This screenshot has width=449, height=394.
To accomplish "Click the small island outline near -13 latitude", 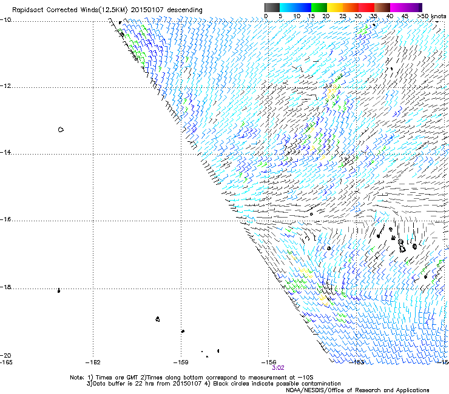I will (x=61, y=130).
